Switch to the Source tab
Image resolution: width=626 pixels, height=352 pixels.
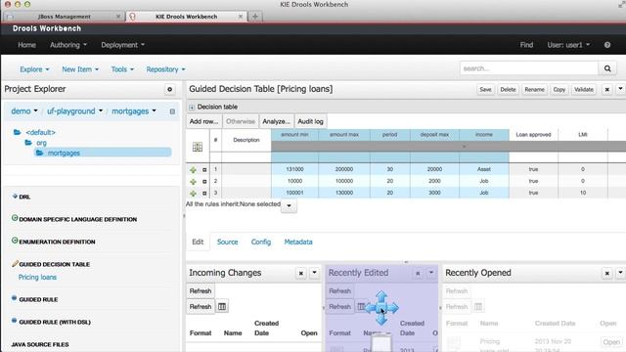click(x=227, y=242)
